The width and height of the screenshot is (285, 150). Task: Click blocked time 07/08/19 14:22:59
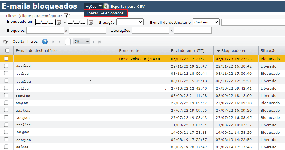[234, 140]
